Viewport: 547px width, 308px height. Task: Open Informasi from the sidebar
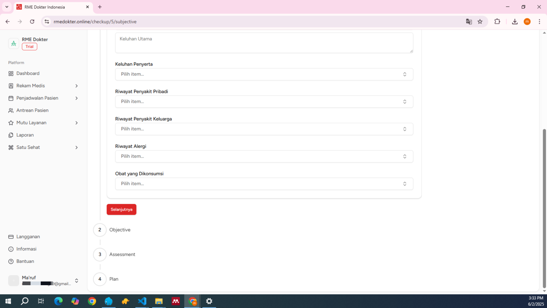pos(26,249)
